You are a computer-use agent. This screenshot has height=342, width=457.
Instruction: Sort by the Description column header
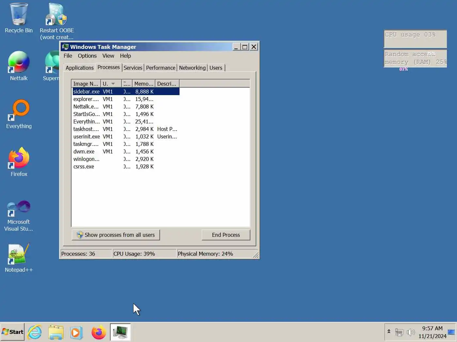(167, 84)
